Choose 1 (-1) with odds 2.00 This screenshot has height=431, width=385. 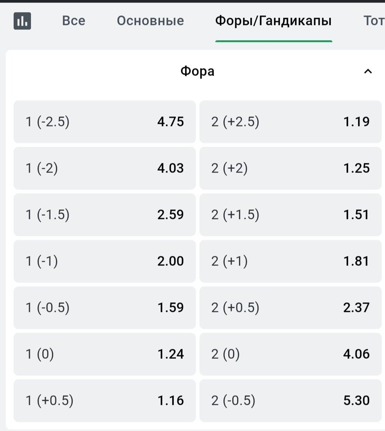105,261
